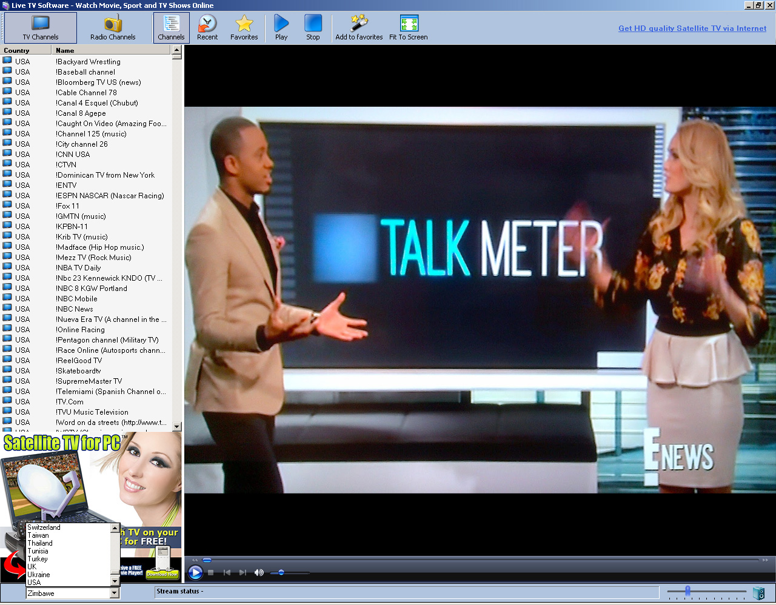Open the TV Channels section
The width and height of the screenshot is (776, 605).
pos(41,28)
